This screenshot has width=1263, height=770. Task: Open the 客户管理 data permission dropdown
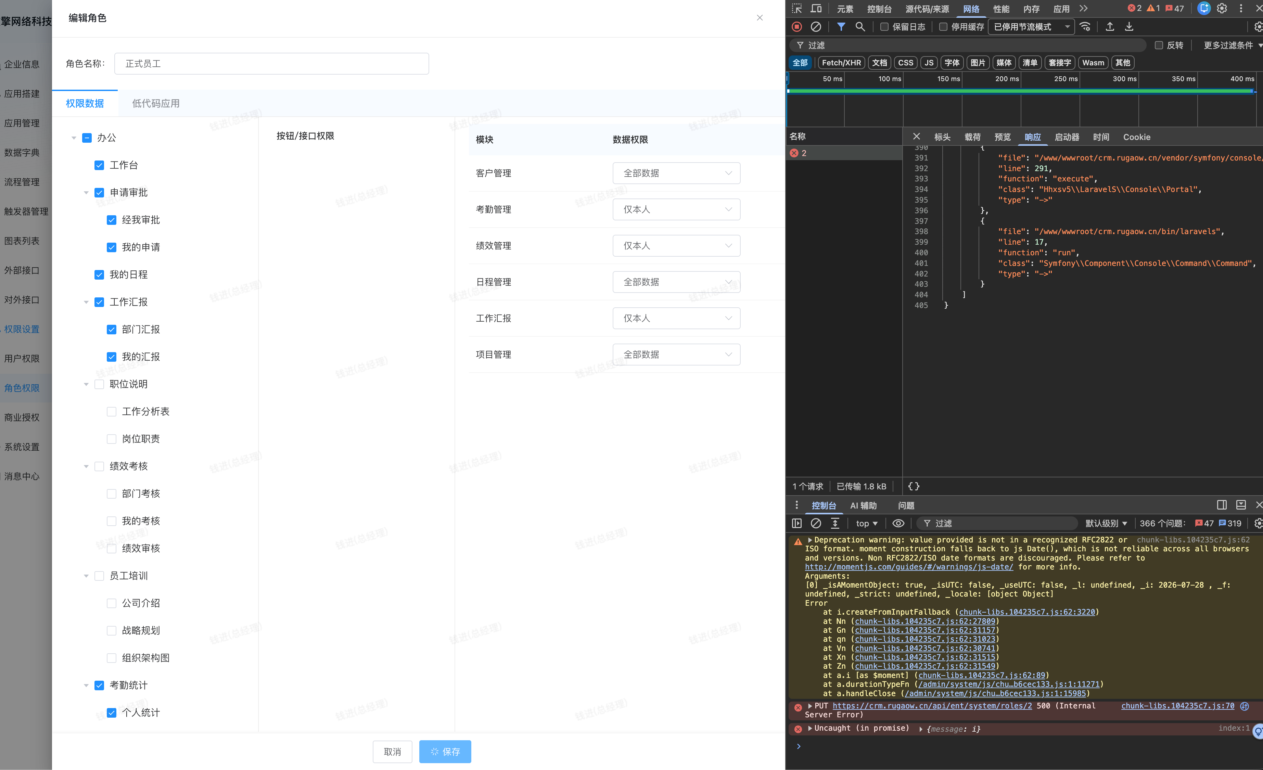coord(676,173)
